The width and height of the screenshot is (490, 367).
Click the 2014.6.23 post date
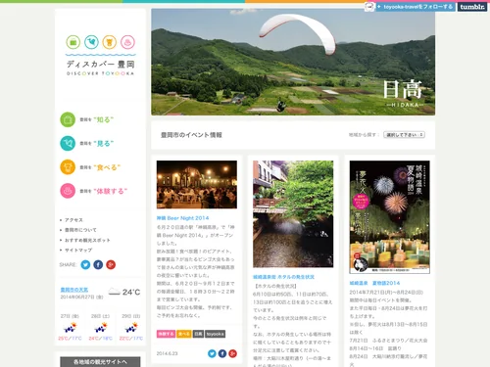pyautogui.click(x=167, y=353)
